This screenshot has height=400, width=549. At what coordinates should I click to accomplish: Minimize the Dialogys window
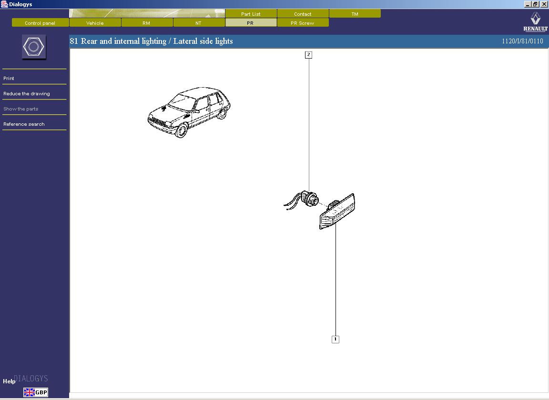point(527,4)
